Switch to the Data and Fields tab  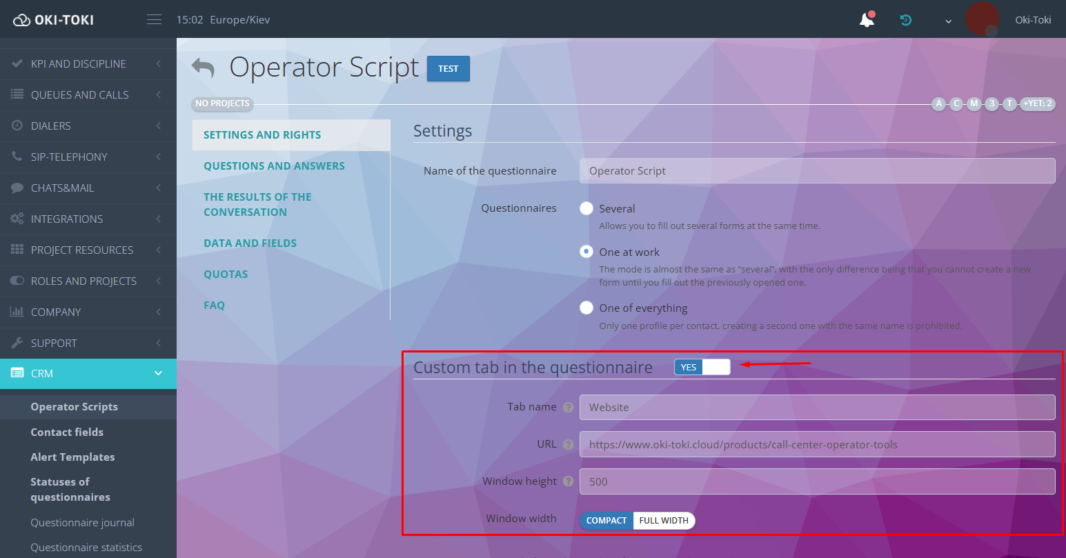click(x=250, y=243)
